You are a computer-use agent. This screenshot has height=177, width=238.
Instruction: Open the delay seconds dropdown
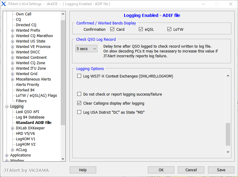coord(86,49)
